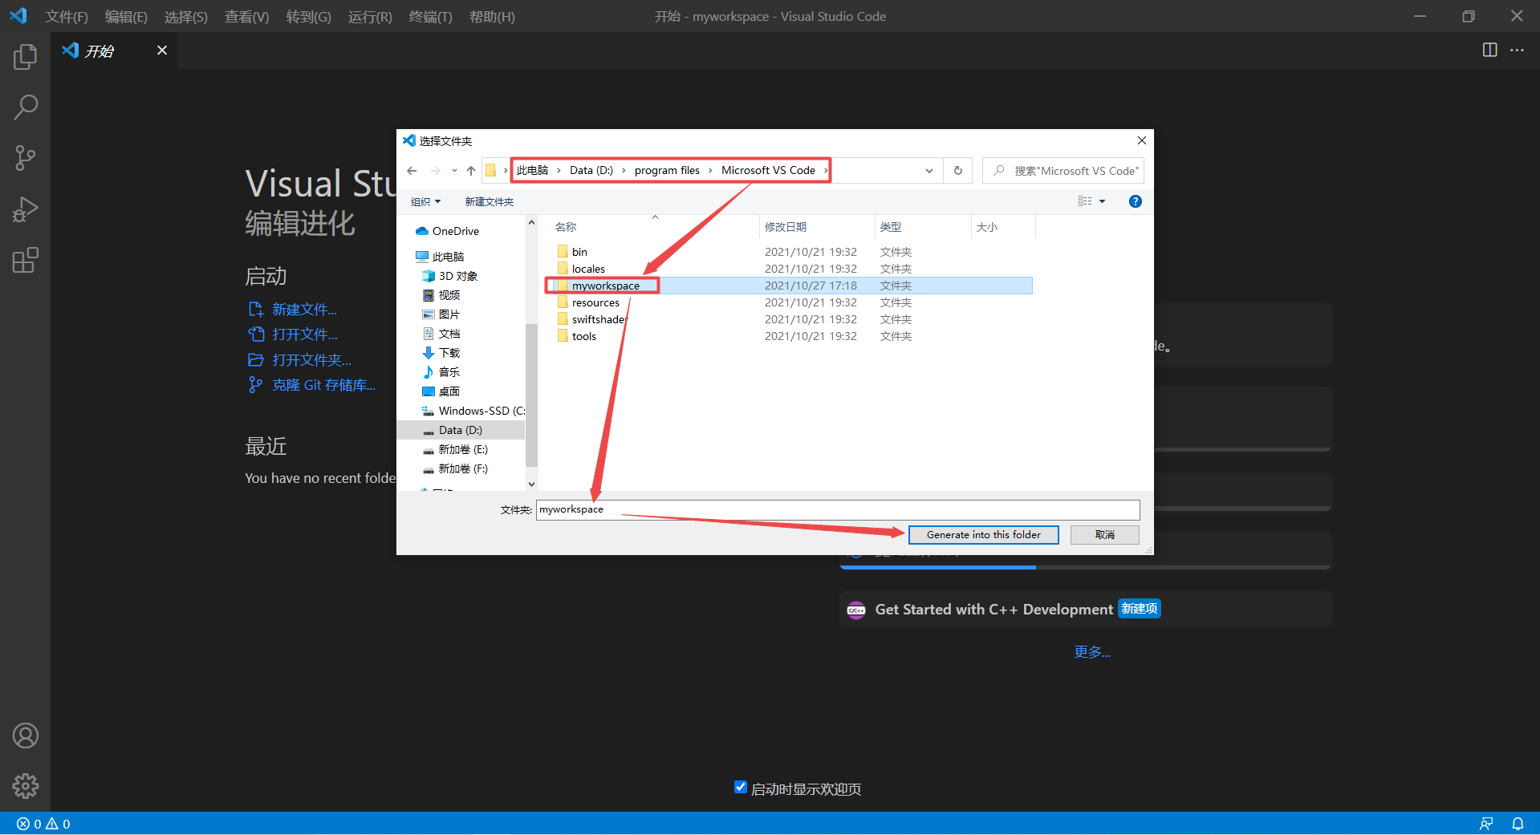
Task: Open the Explorer view in activity bar
Action: coord(25,56)
